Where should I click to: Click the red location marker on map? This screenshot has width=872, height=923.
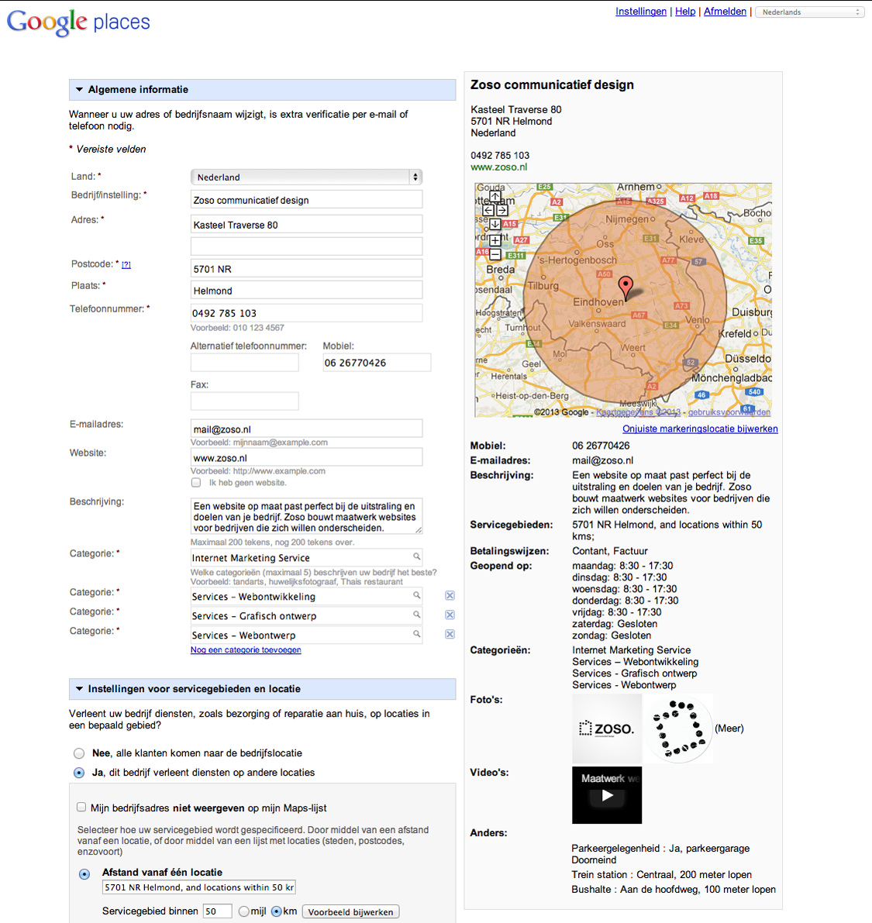tap(626, 286)
